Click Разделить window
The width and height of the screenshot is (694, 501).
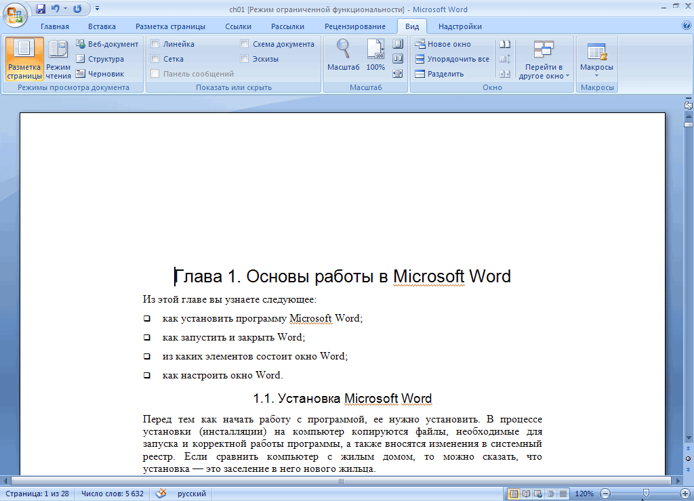point(439,74)
